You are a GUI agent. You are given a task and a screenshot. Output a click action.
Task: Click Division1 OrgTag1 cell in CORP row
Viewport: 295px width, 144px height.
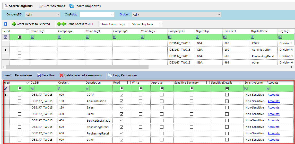285,43
